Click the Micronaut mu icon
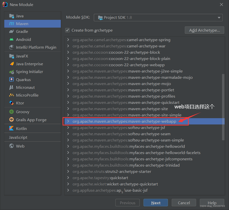This screenshot has height=210, width=229. coord(12,87)
